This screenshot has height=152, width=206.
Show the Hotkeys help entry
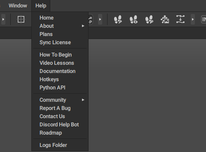[x=60, y=79]
